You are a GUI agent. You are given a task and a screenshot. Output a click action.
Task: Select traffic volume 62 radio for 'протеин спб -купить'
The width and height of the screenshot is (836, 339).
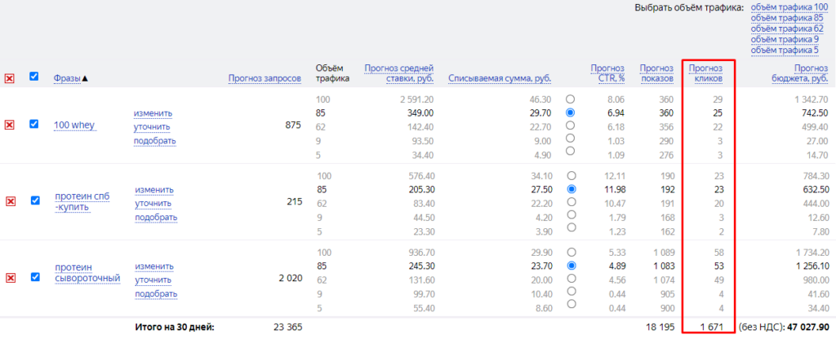click(x=571, y=202)
